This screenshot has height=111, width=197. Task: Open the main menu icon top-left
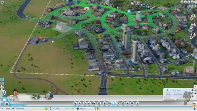(x=2, y=2)
